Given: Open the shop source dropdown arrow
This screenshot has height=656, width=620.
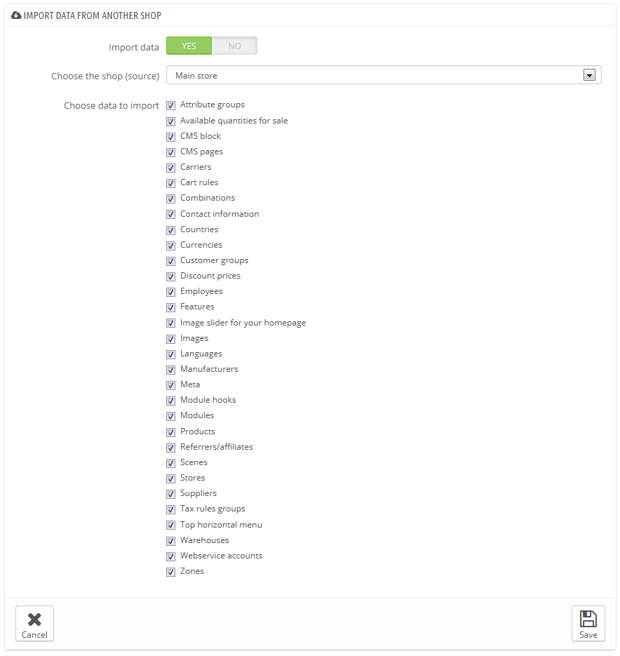Looking at the screenshot, I should [589, 75].
